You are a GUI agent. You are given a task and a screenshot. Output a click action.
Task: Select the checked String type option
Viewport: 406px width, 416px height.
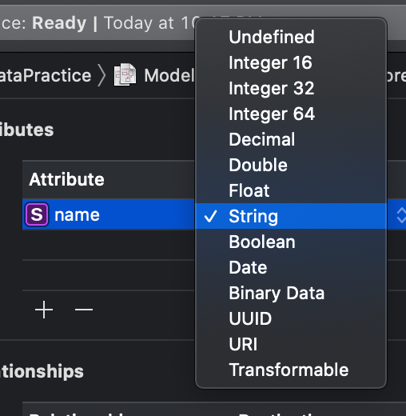291,216
